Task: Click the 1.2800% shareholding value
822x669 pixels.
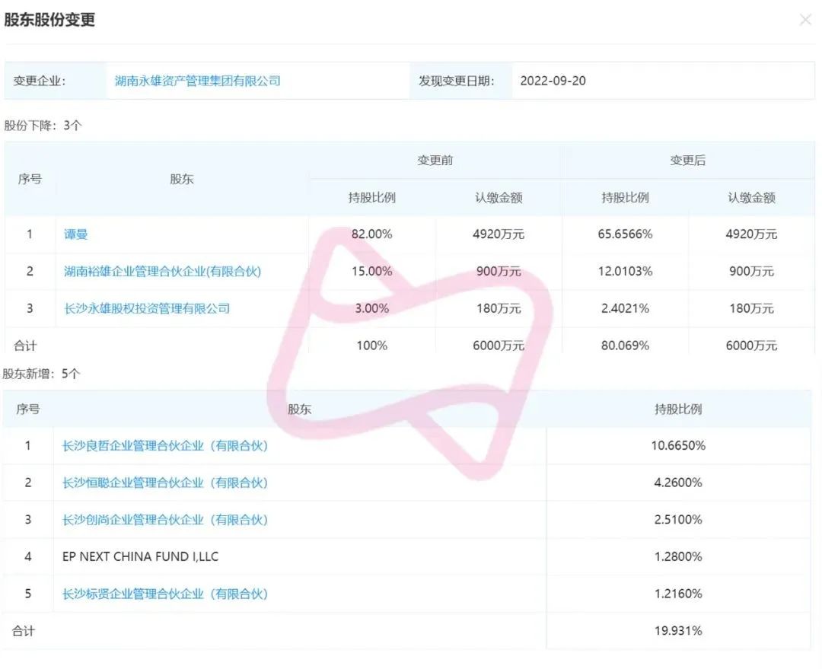Action: click(x=678, y=557)
